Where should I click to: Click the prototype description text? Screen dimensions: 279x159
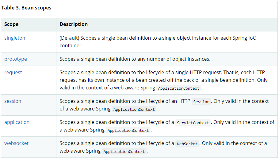pos(135,59)
